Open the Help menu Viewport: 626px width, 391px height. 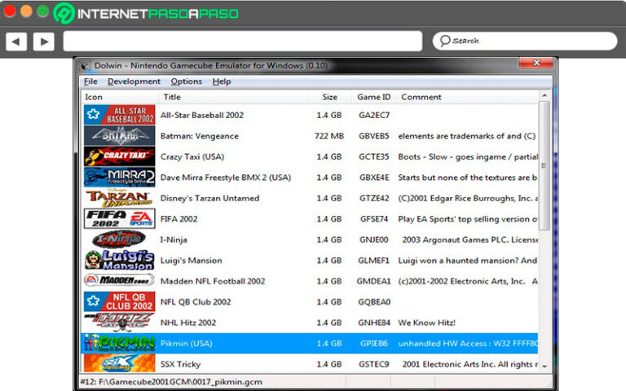(222, 81)
